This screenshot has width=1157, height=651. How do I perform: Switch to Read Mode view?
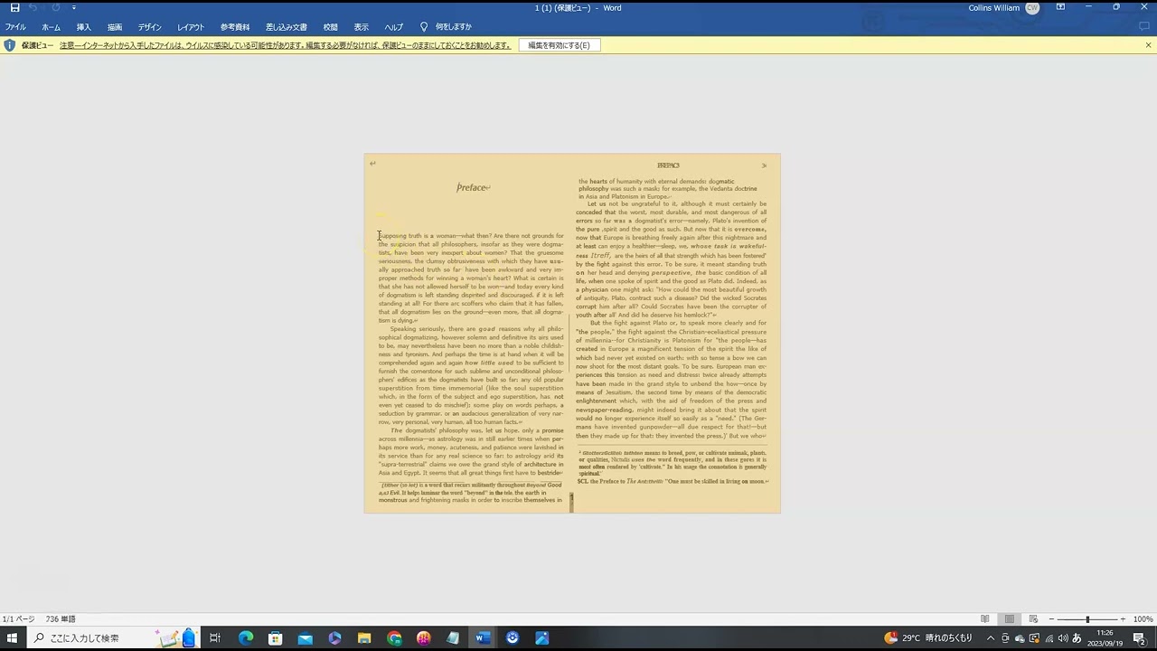(985, 619)
